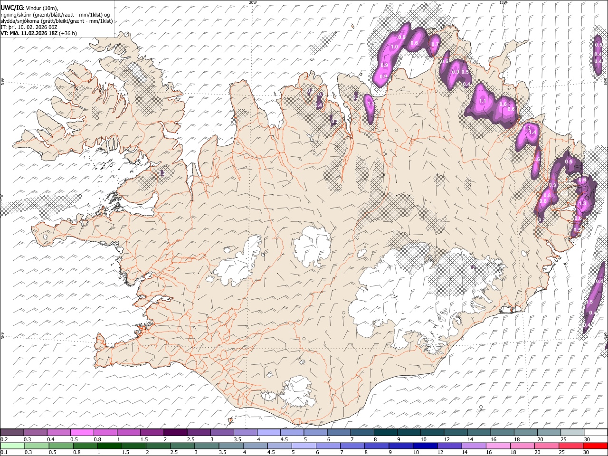Click the '1.1' snowfall value on the map
Image resolution: width=608 pixels, height=456 pixels.
pyautogui.click(x=483, y=101)
